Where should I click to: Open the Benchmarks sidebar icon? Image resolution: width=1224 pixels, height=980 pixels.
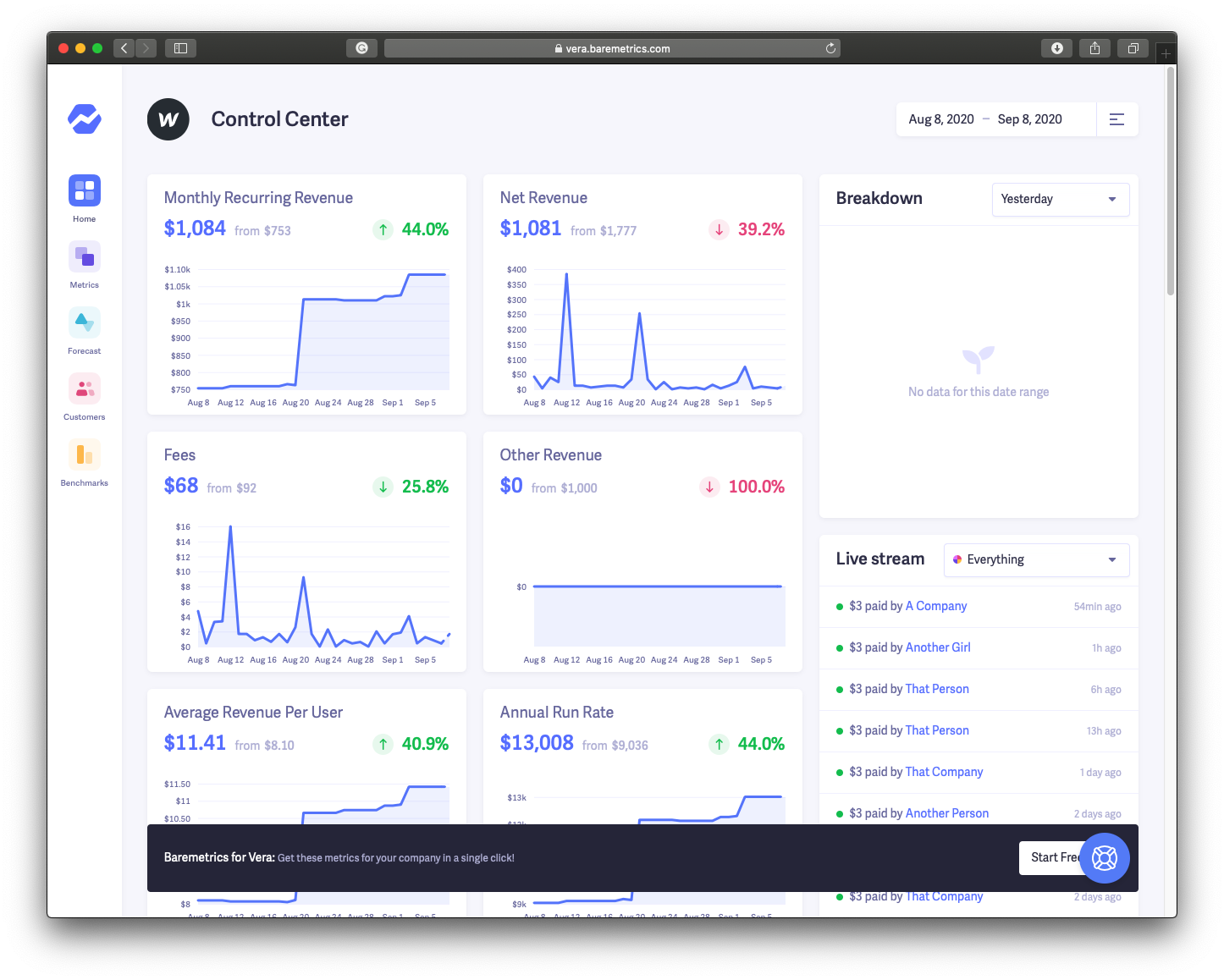(85, 454)
